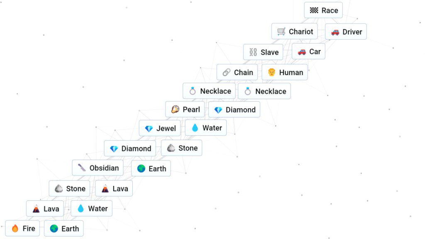Viewport: 425px width, 239px height.
Task: Click the knife icon on Obsidian
Action: [x=82, y=168]
